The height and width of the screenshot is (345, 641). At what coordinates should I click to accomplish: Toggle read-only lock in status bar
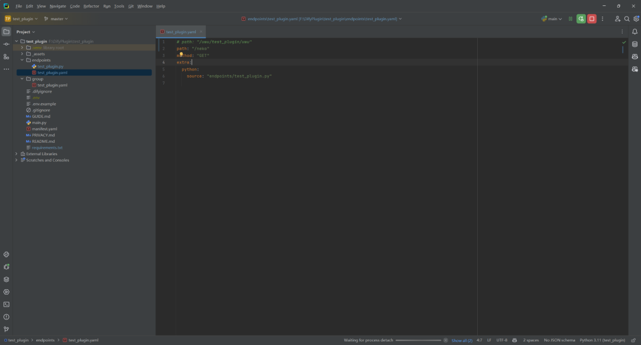point(633,340)
